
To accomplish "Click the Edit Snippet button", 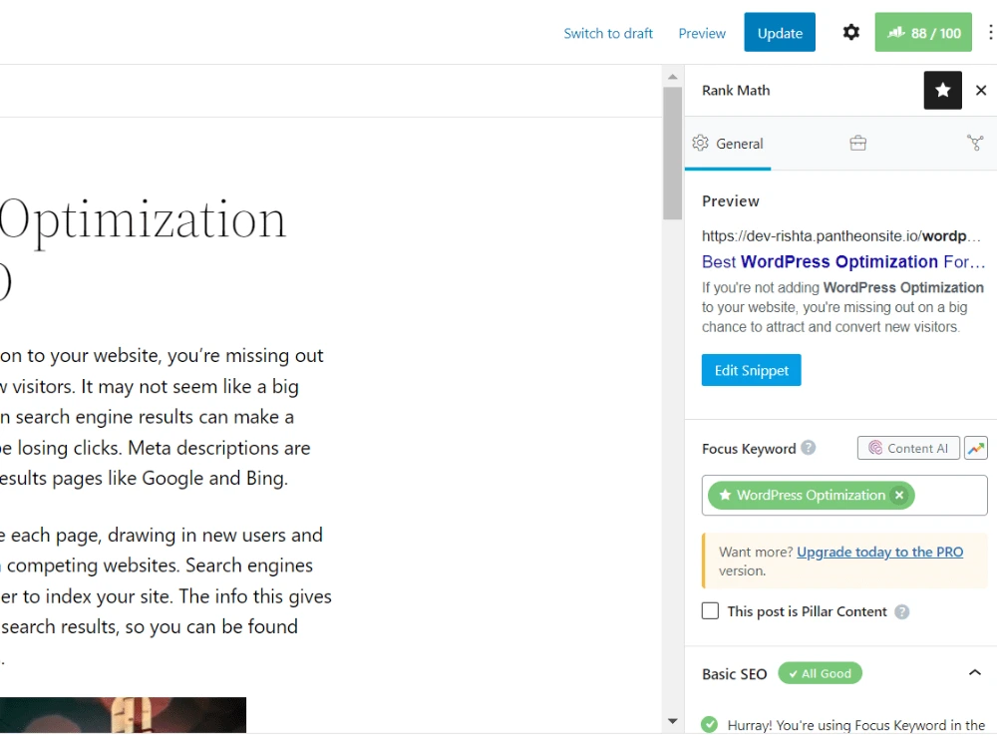I will coord(751,370).
